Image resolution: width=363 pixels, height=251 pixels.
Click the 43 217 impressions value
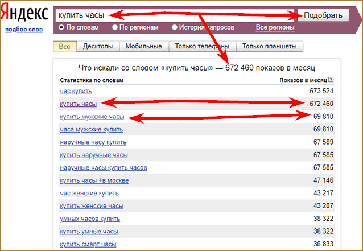point(323,193)
